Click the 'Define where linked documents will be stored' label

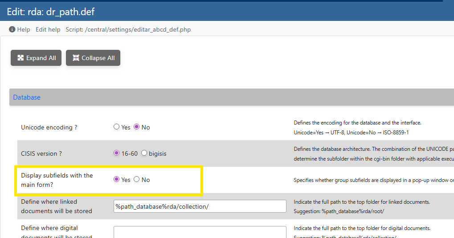(57, 206)
